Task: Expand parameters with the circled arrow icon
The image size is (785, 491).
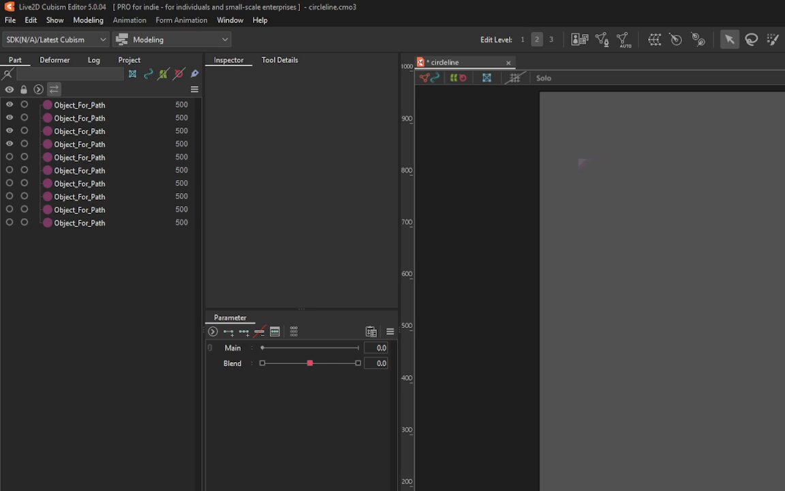Action: [x=213, y=331]
